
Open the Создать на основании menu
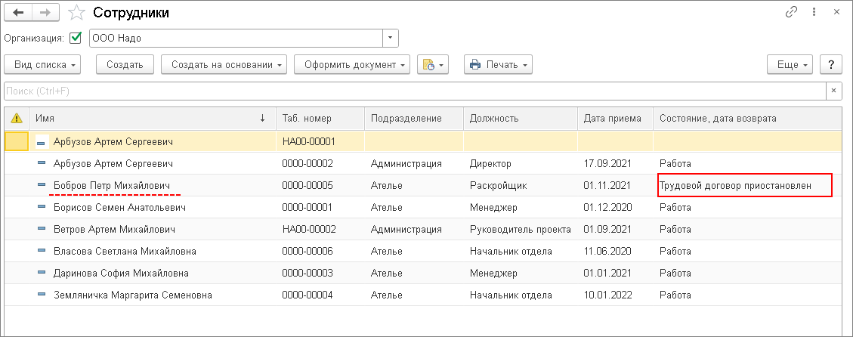[x=224, y=65]
